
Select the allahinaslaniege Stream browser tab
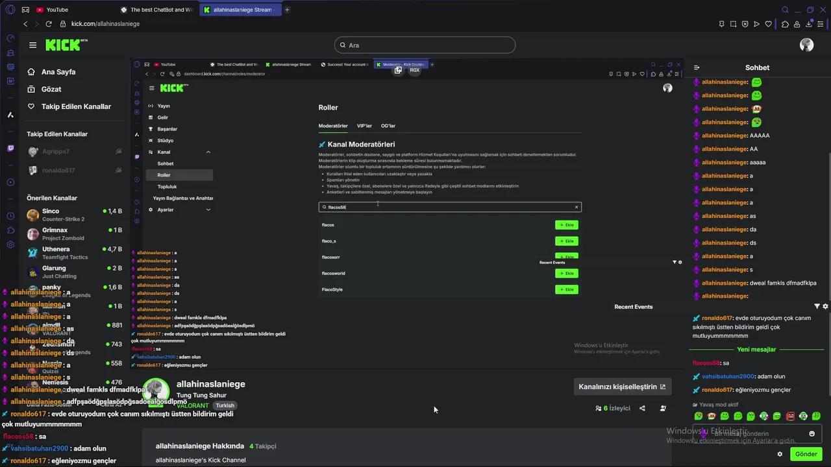click(x=240, y=10)
